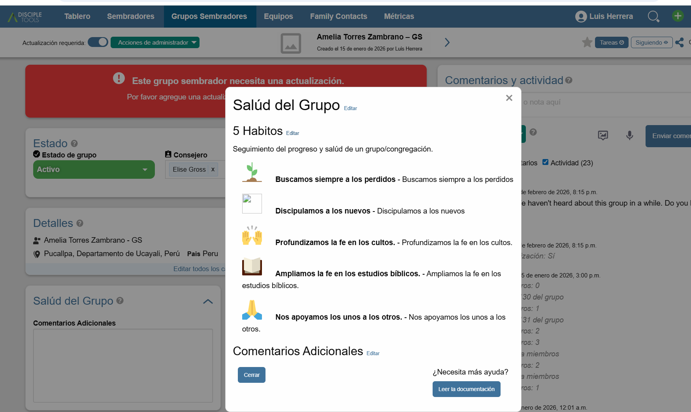The height and width of the screenshot is (412, 691).
Task: Click the share icon in header
Action: click(x=680, y=42)
